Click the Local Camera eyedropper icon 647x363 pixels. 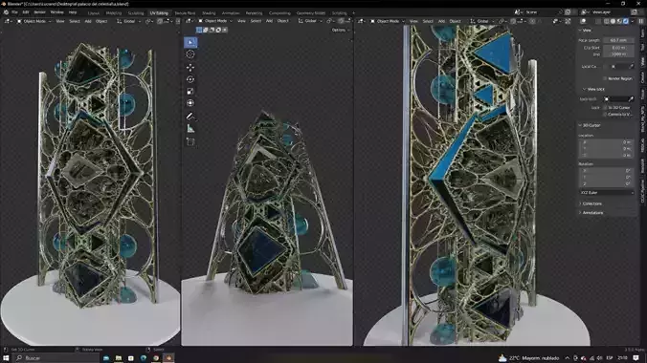[631, 66]
